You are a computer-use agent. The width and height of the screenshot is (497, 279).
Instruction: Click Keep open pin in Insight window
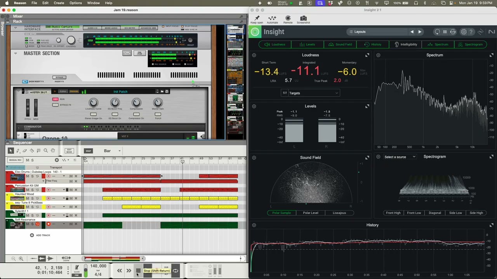tap(257, 19)
